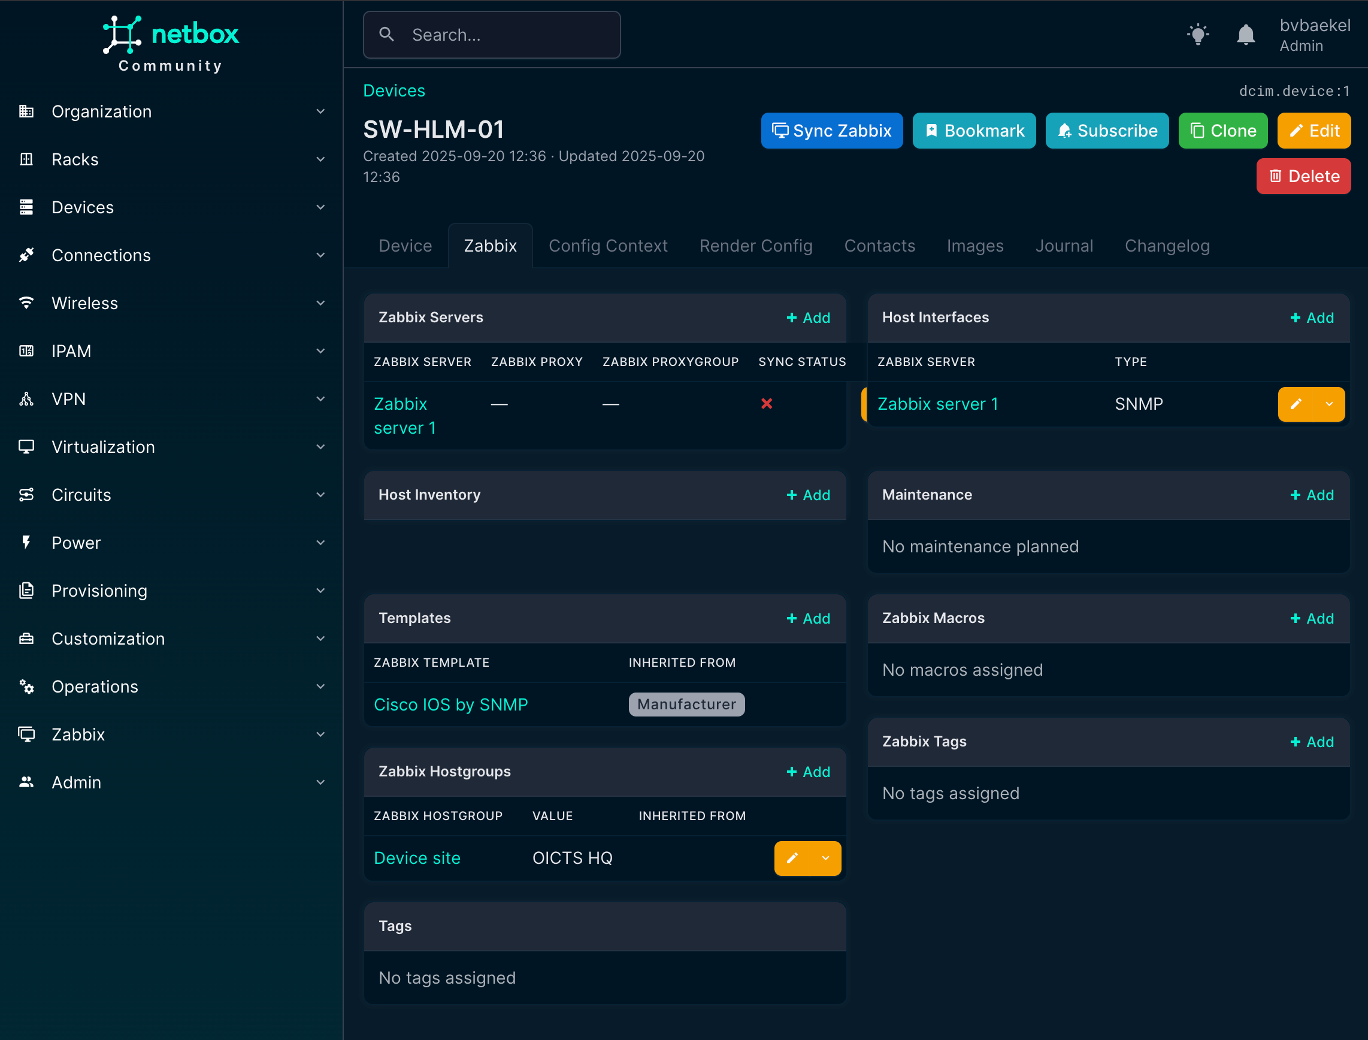Viewport: 1368px width, 1040px height.
Task: Open the notifications bell icon
Action: pyautogui.click(x=1245, y=35)
